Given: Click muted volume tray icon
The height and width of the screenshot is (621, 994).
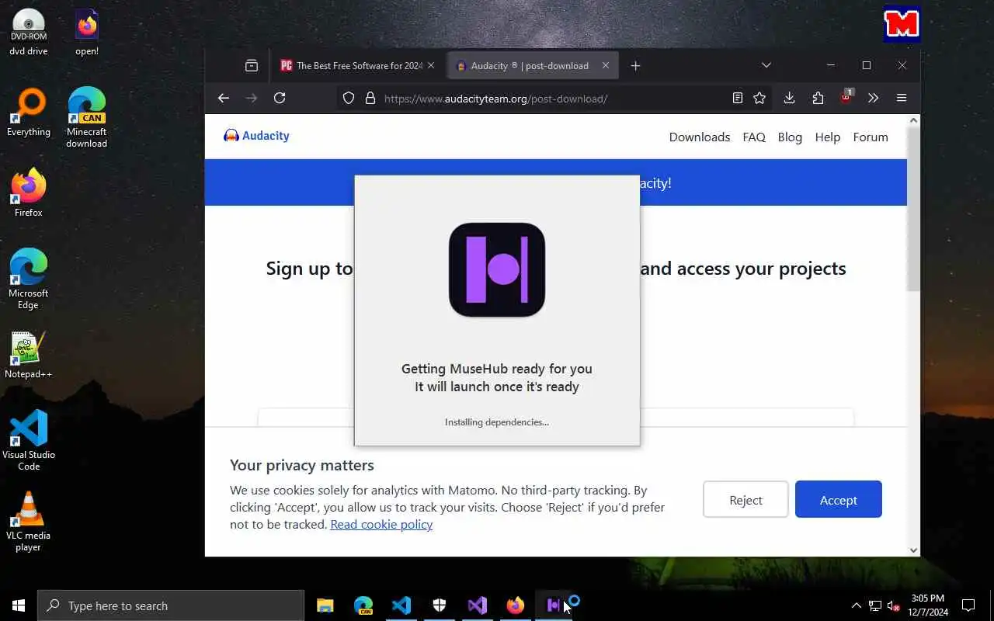Looking at the screenshot, I should click(894, 605).
